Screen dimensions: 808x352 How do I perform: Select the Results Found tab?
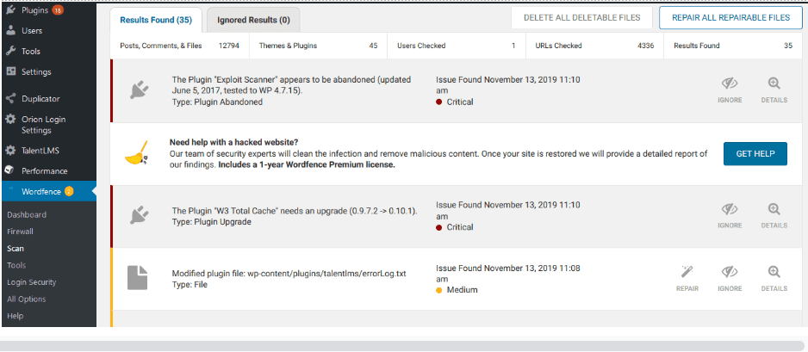tap(156, 20)
